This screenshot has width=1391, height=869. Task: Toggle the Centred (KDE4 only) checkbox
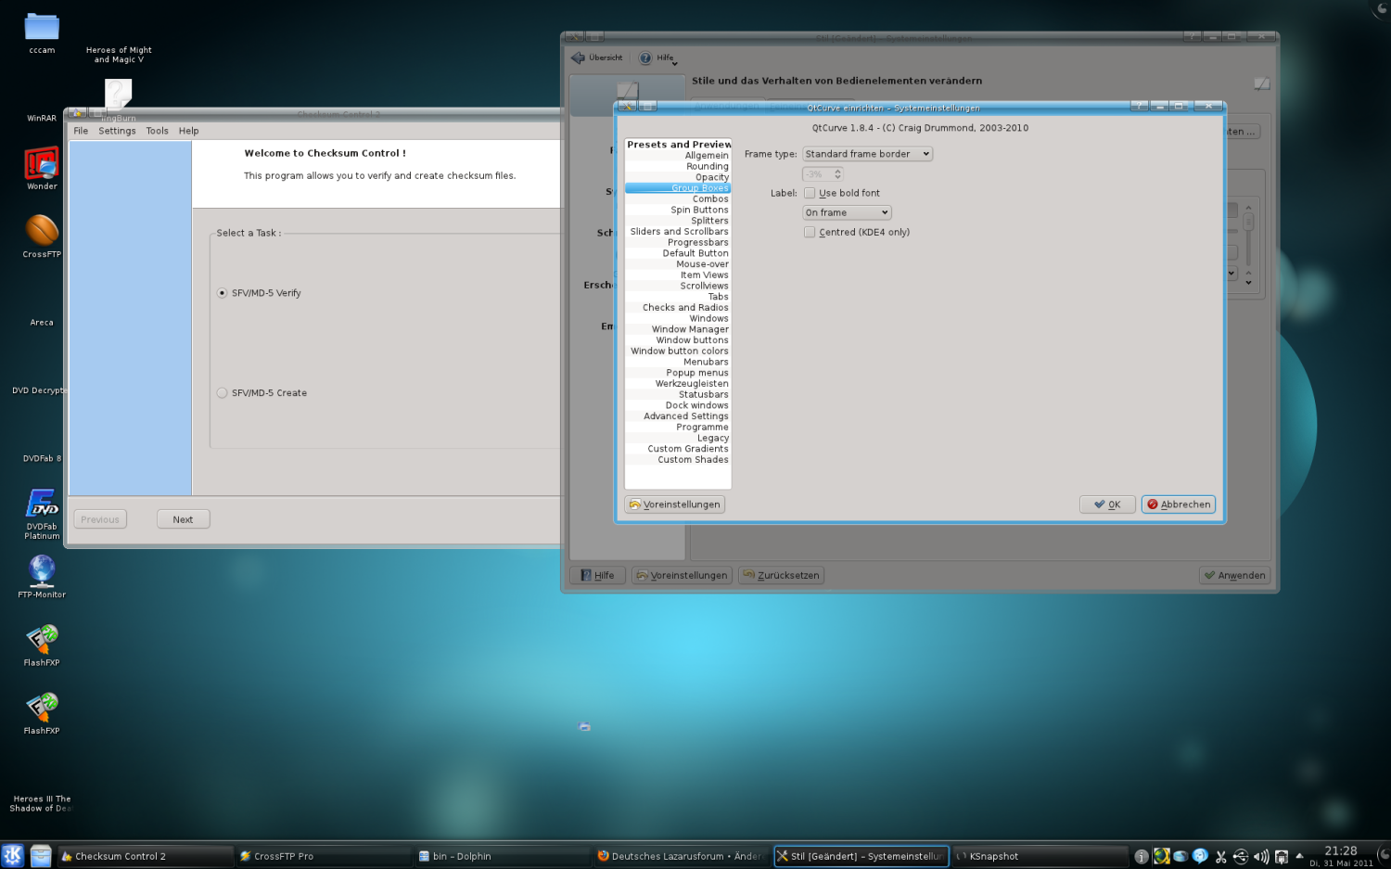pyautogui.click(x=810, y=232)
